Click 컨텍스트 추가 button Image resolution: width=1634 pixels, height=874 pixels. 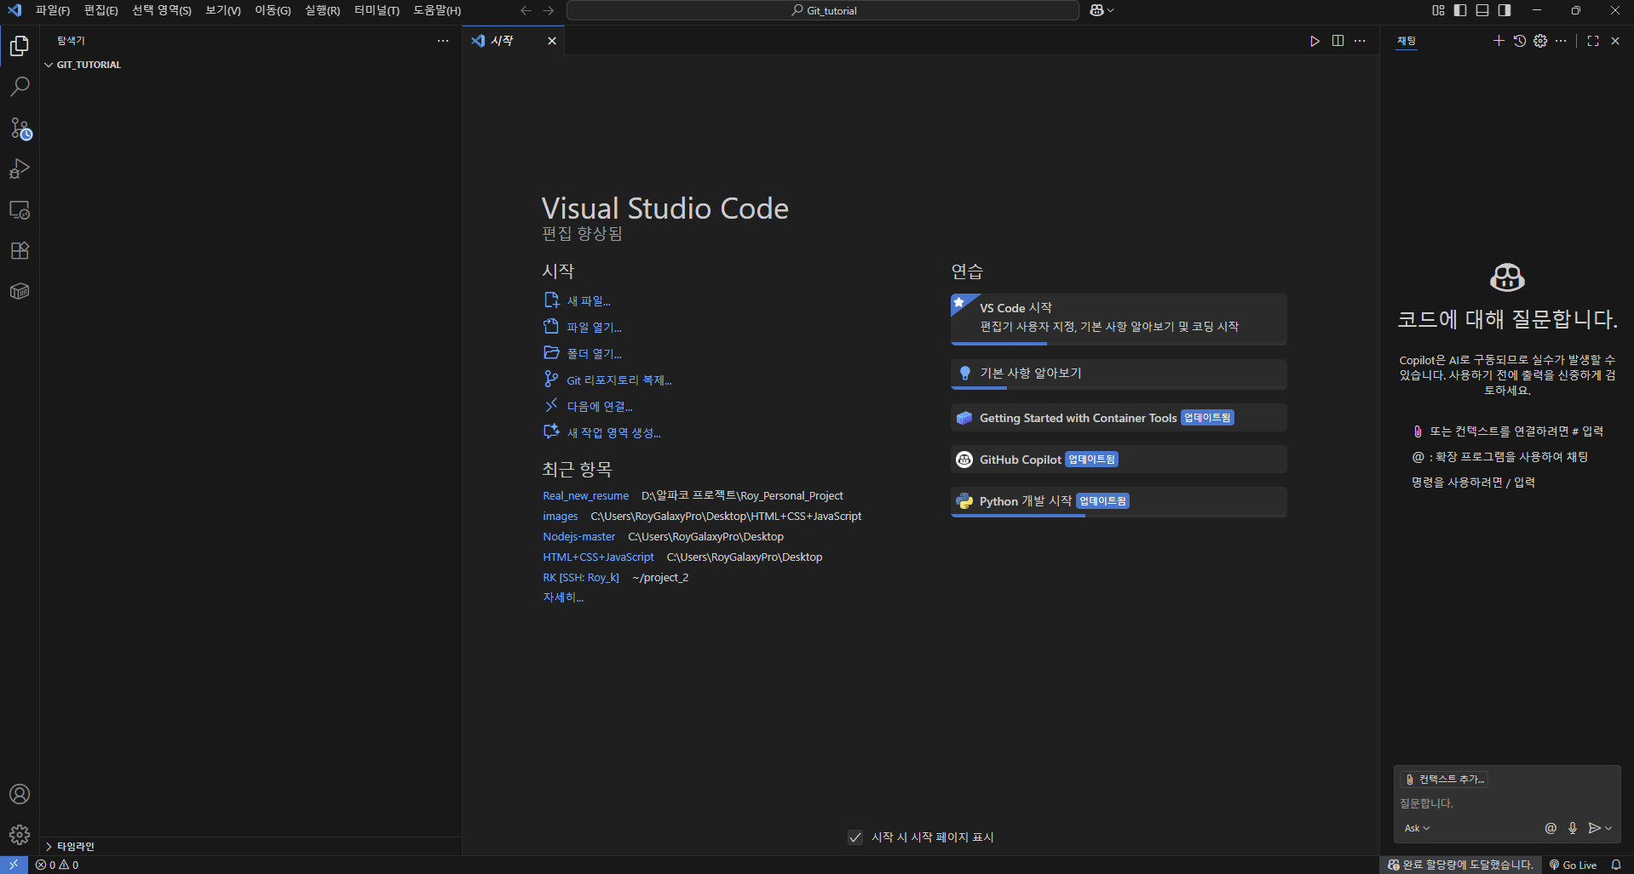(1445, 780)
